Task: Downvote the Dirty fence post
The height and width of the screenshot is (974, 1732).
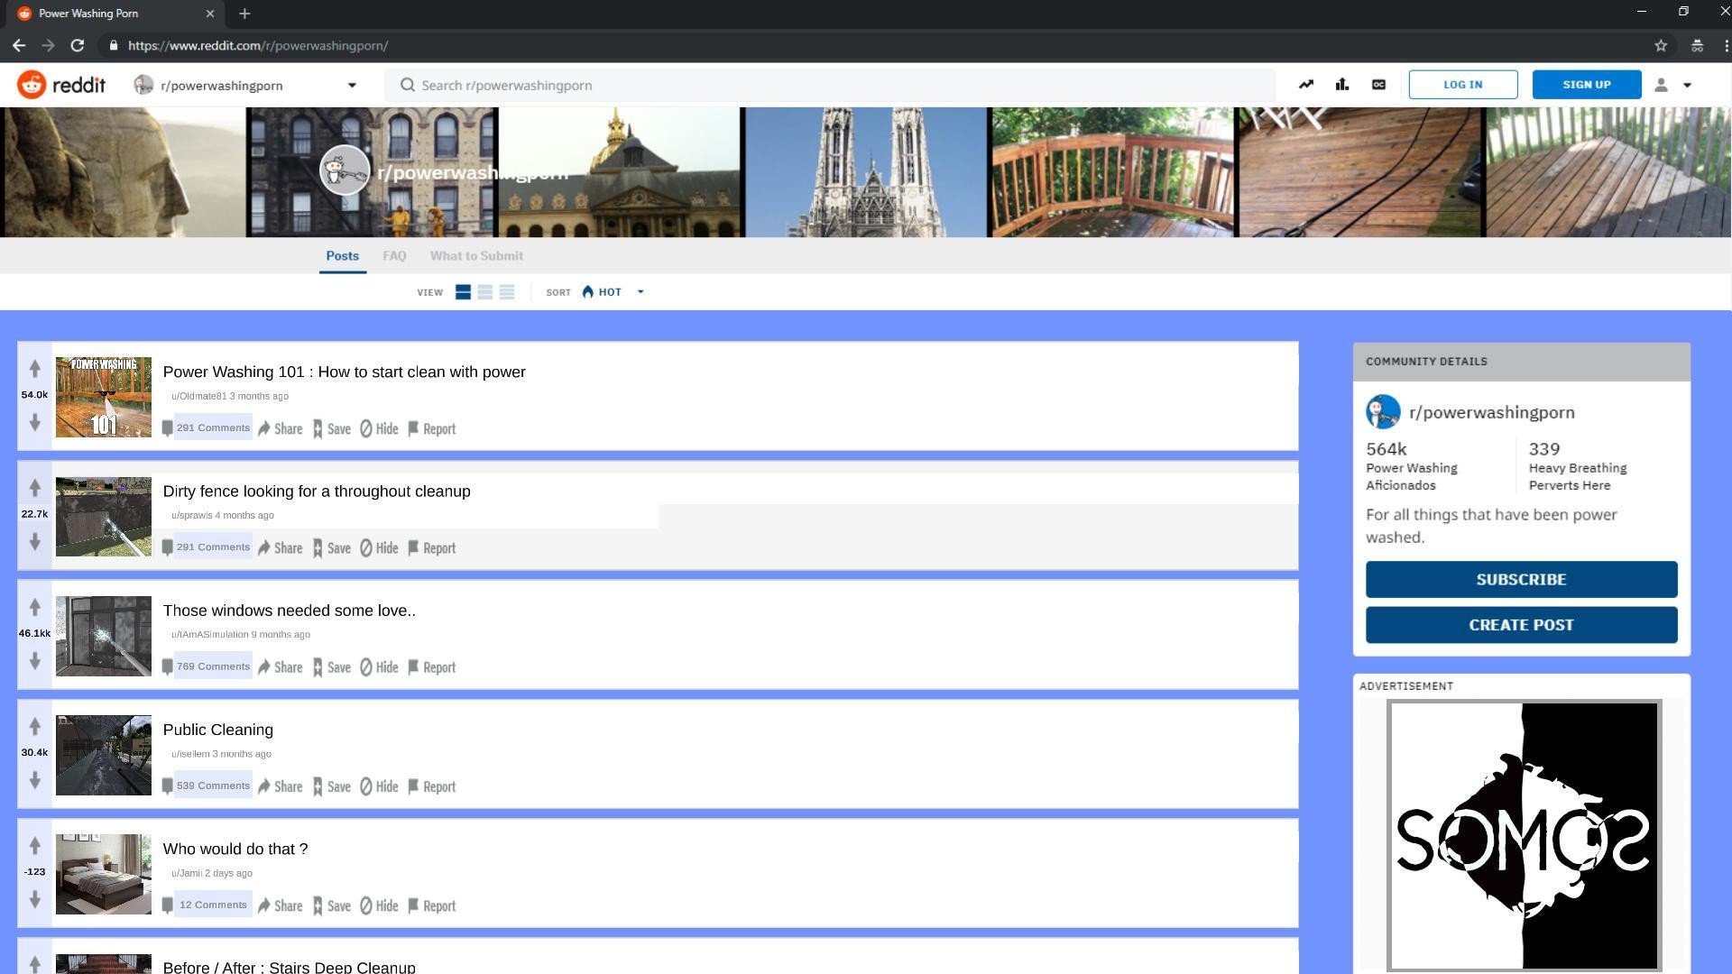Action: (x=34, y=541)
